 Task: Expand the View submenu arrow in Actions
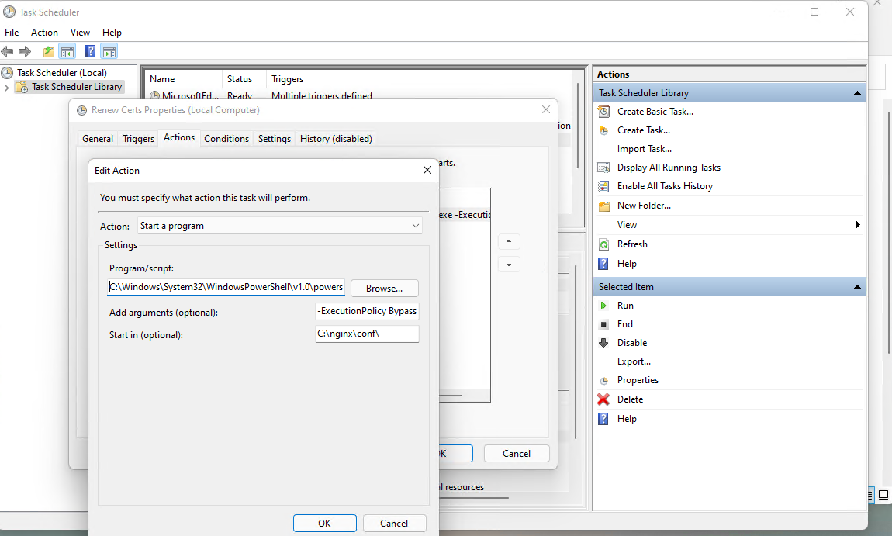(858, 225)
